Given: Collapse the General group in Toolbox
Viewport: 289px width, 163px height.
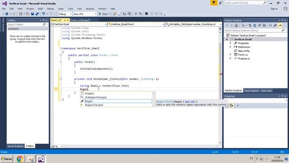Looking at the screenshot, I should (9, 29).
